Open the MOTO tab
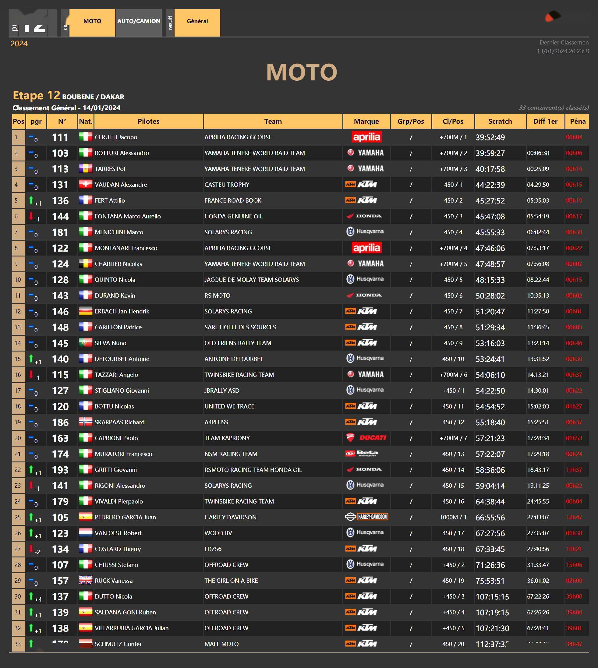Screen dimensions: 598x668 point(92,22)
